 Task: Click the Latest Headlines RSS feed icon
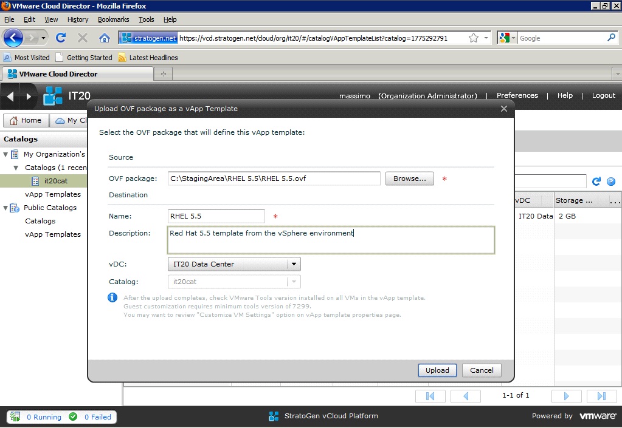122,58
